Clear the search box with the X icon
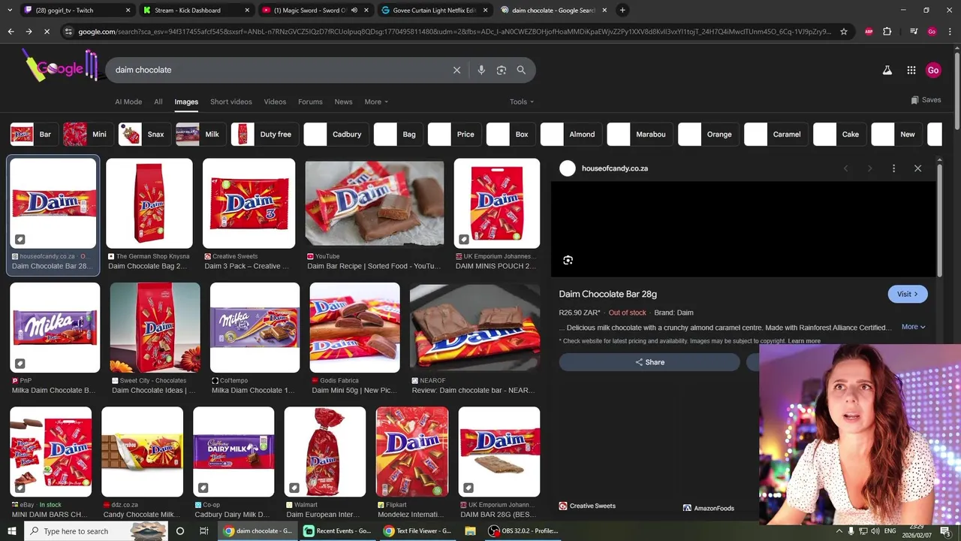Viewport: 961px width, 541px height. [x=456, y=70]
